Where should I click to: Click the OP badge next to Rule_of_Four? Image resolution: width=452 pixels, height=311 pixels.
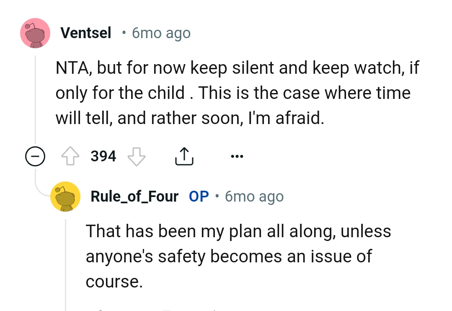coord(198,196)
